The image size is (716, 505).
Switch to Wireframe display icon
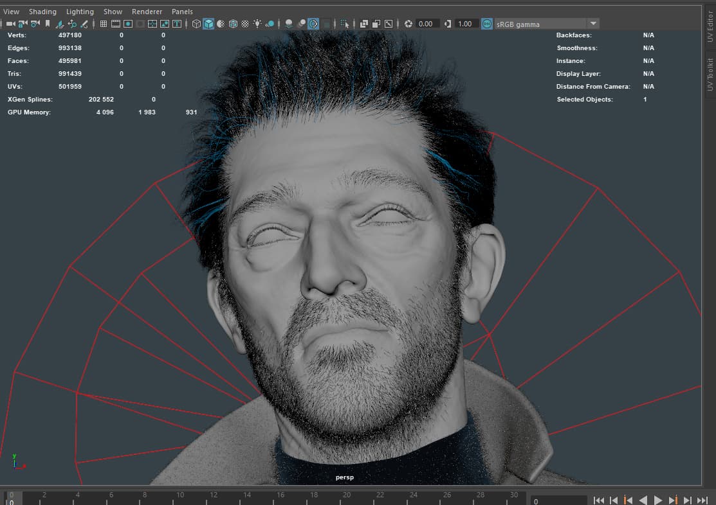click(196, 24)
